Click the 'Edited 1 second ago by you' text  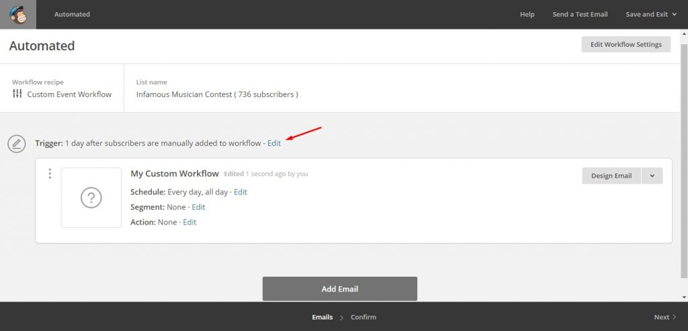pos(266,174)
